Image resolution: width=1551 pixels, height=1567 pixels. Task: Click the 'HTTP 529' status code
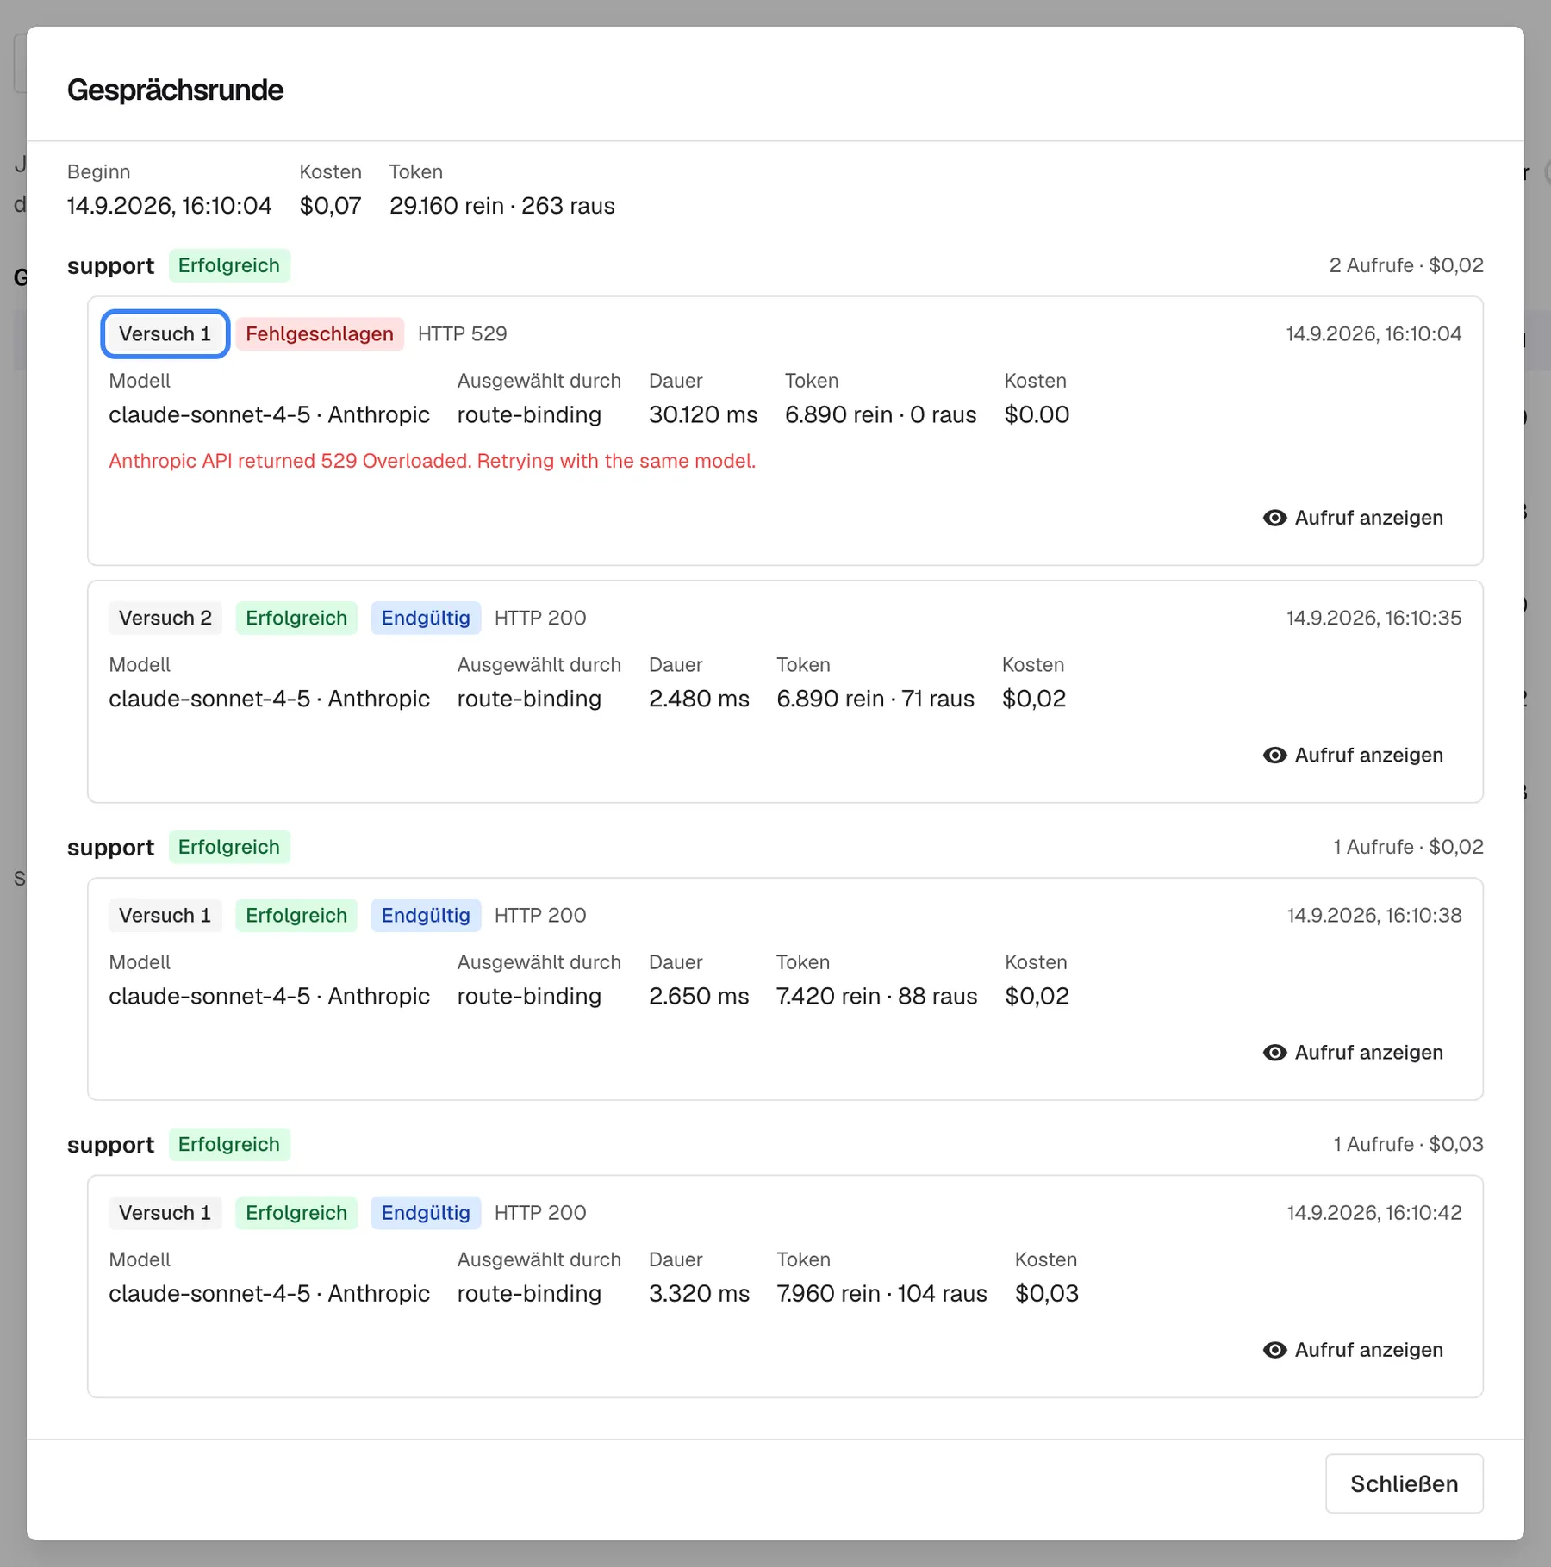coord(462,333)
